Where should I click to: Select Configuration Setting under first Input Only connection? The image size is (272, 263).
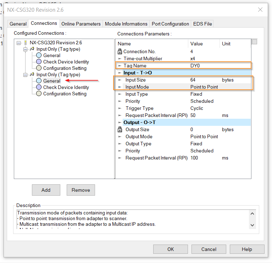(65, 68)
